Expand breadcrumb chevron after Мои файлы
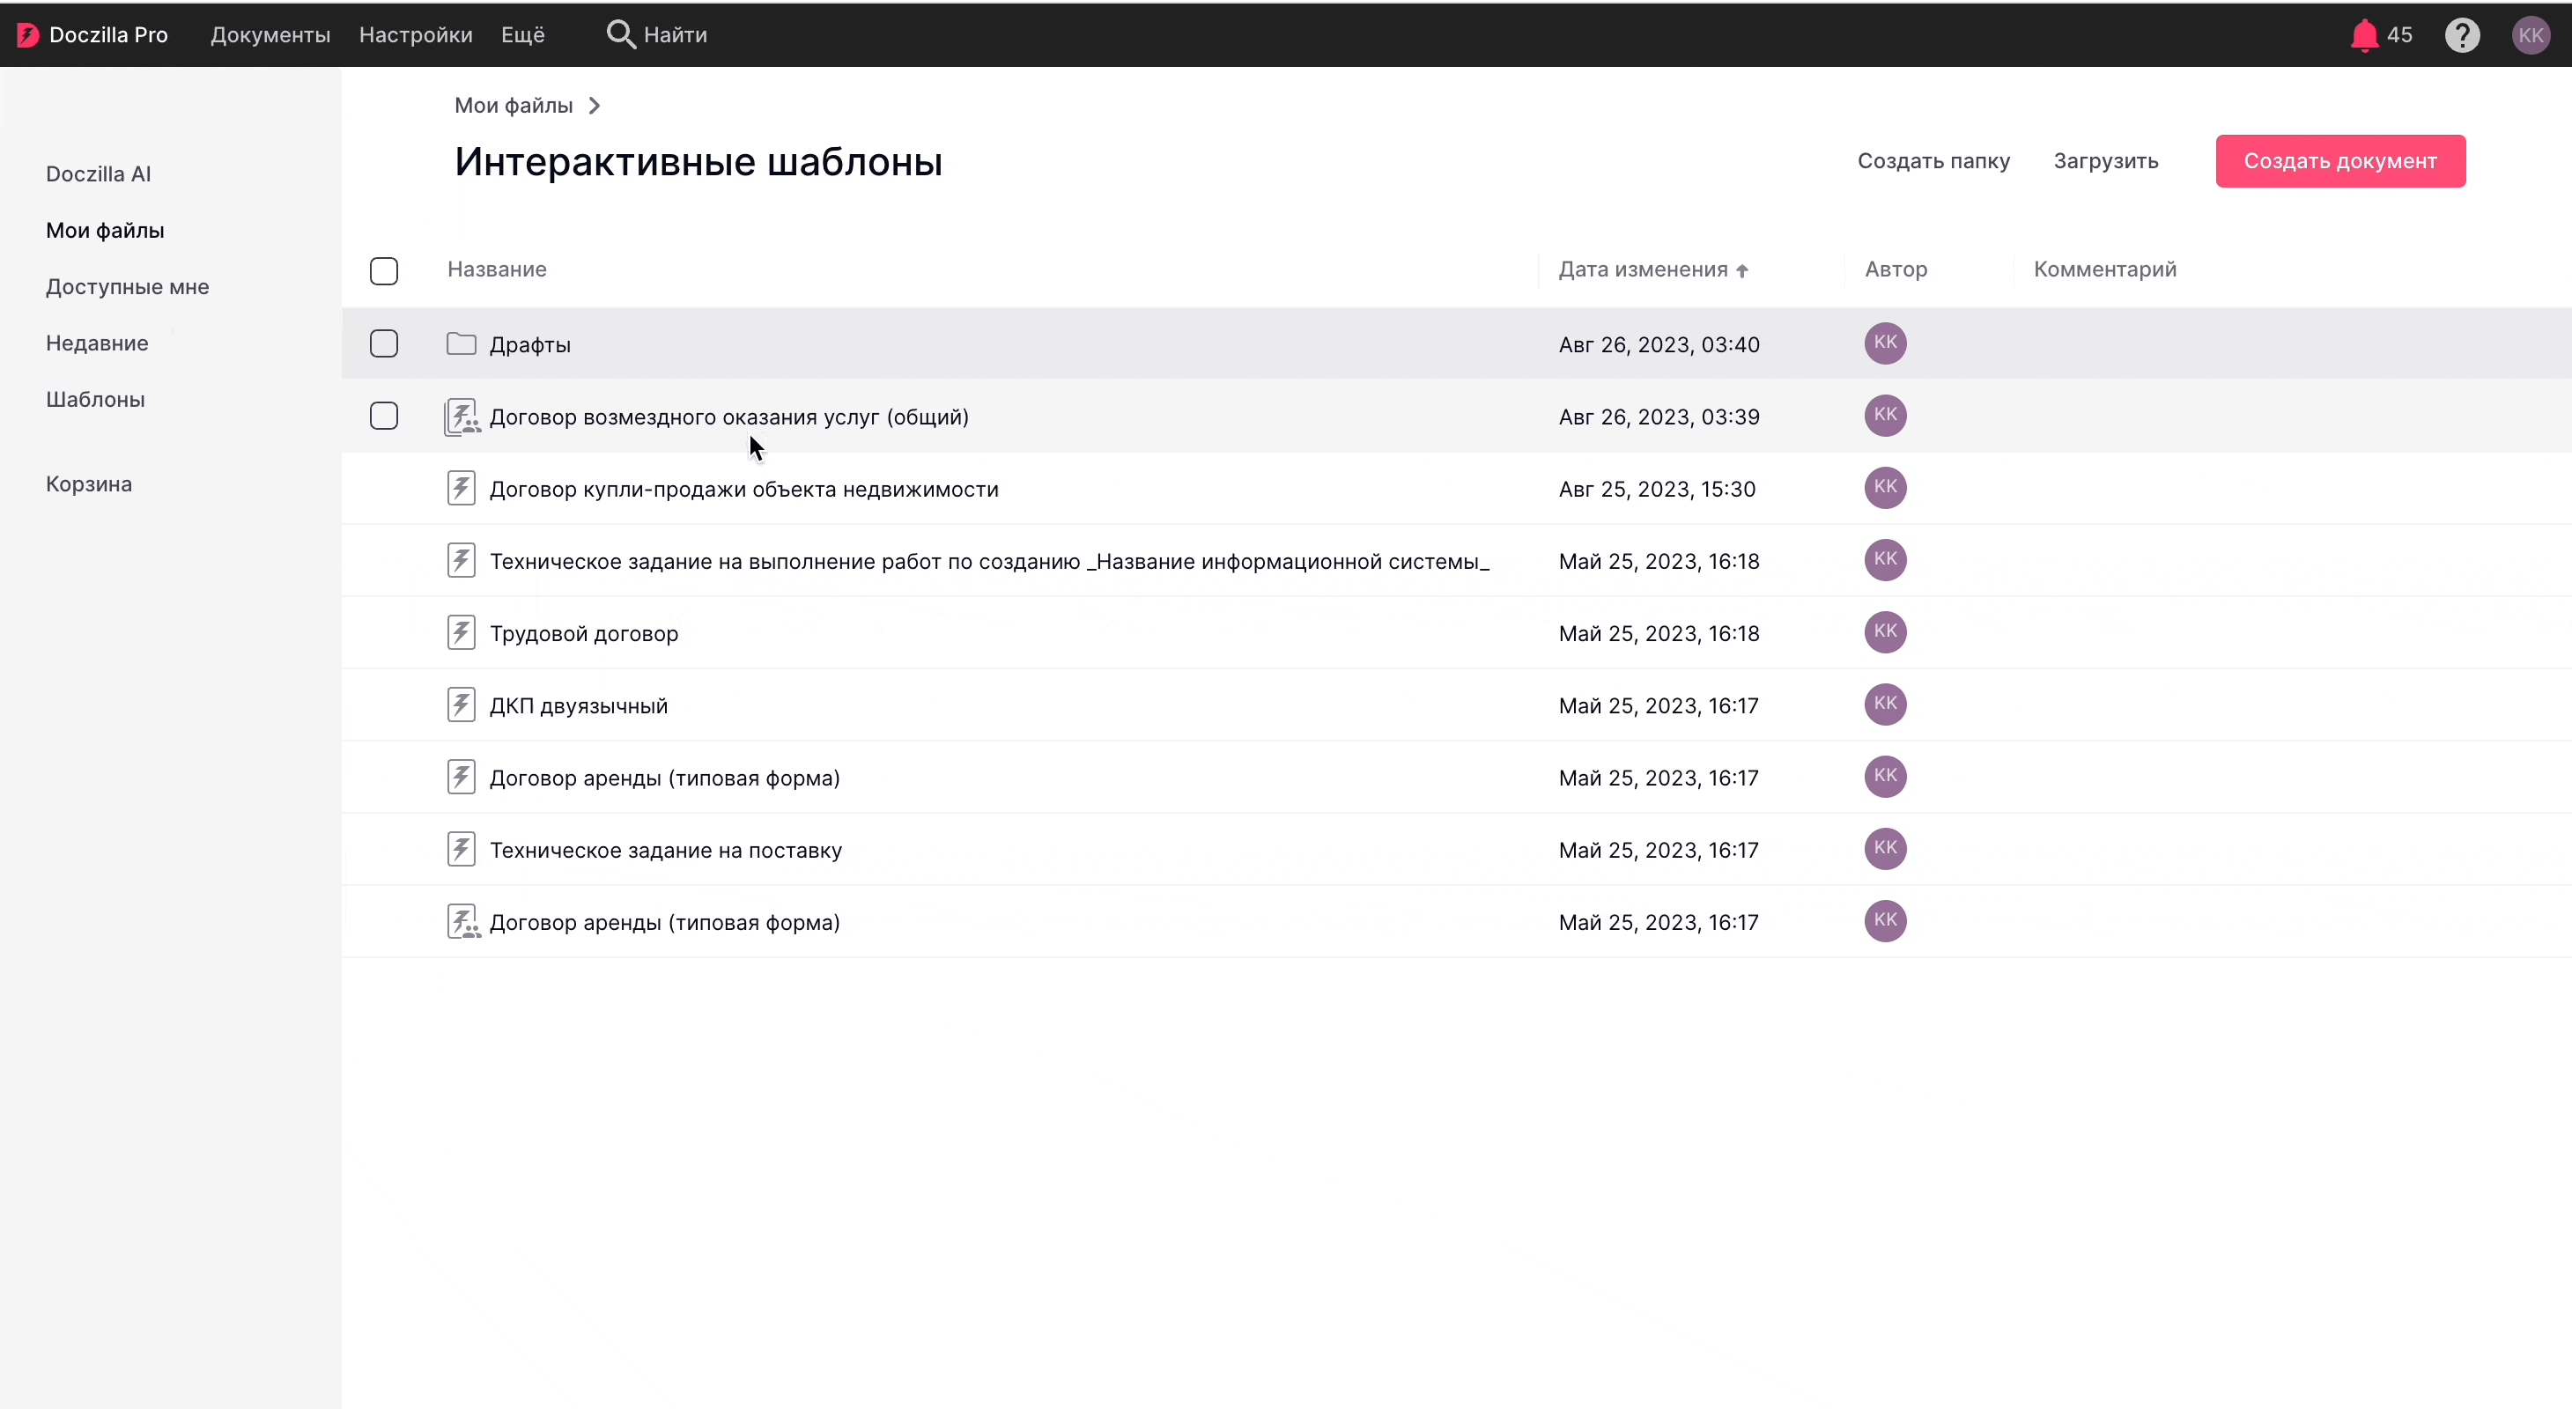 tap(594, 106)
